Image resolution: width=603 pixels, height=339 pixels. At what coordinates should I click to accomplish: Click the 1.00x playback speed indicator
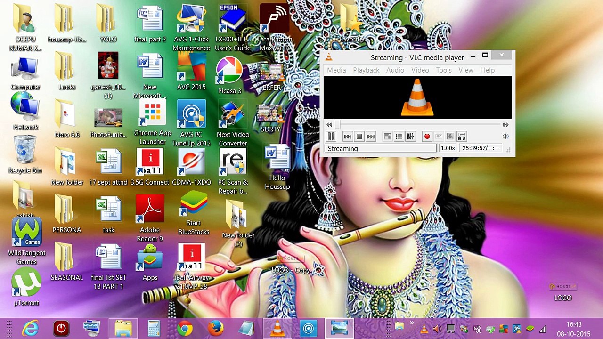pyautogui.click(x=448, y=148)
